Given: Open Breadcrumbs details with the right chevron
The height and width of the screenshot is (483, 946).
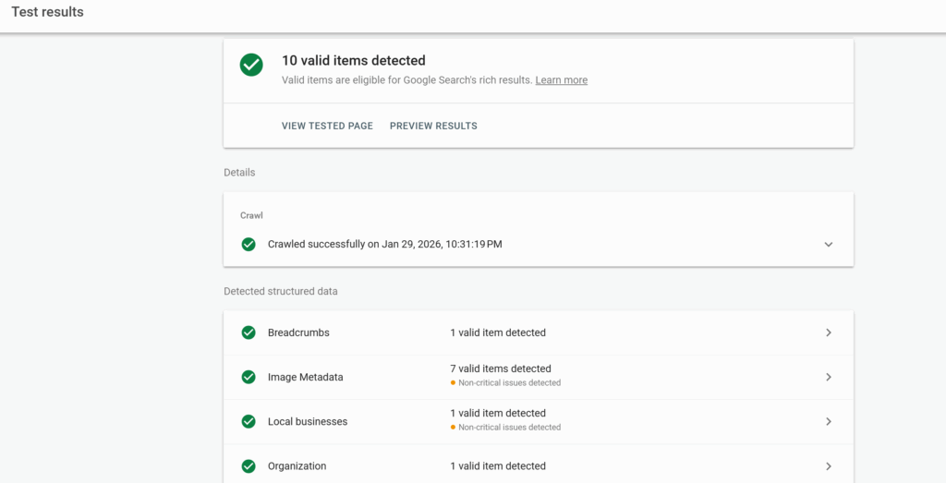Looking at the screenshot, I should point(829,332).
